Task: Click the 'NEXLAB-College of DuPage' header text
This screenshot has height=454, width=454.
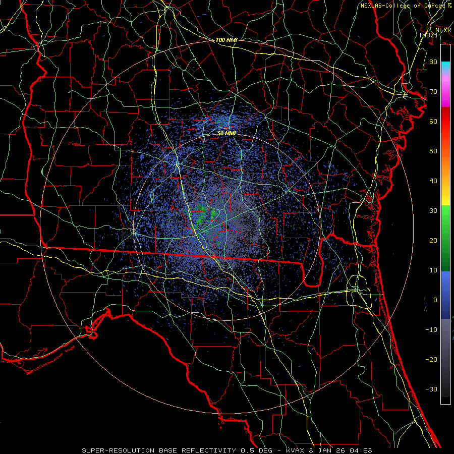Action: click(404, 6)
